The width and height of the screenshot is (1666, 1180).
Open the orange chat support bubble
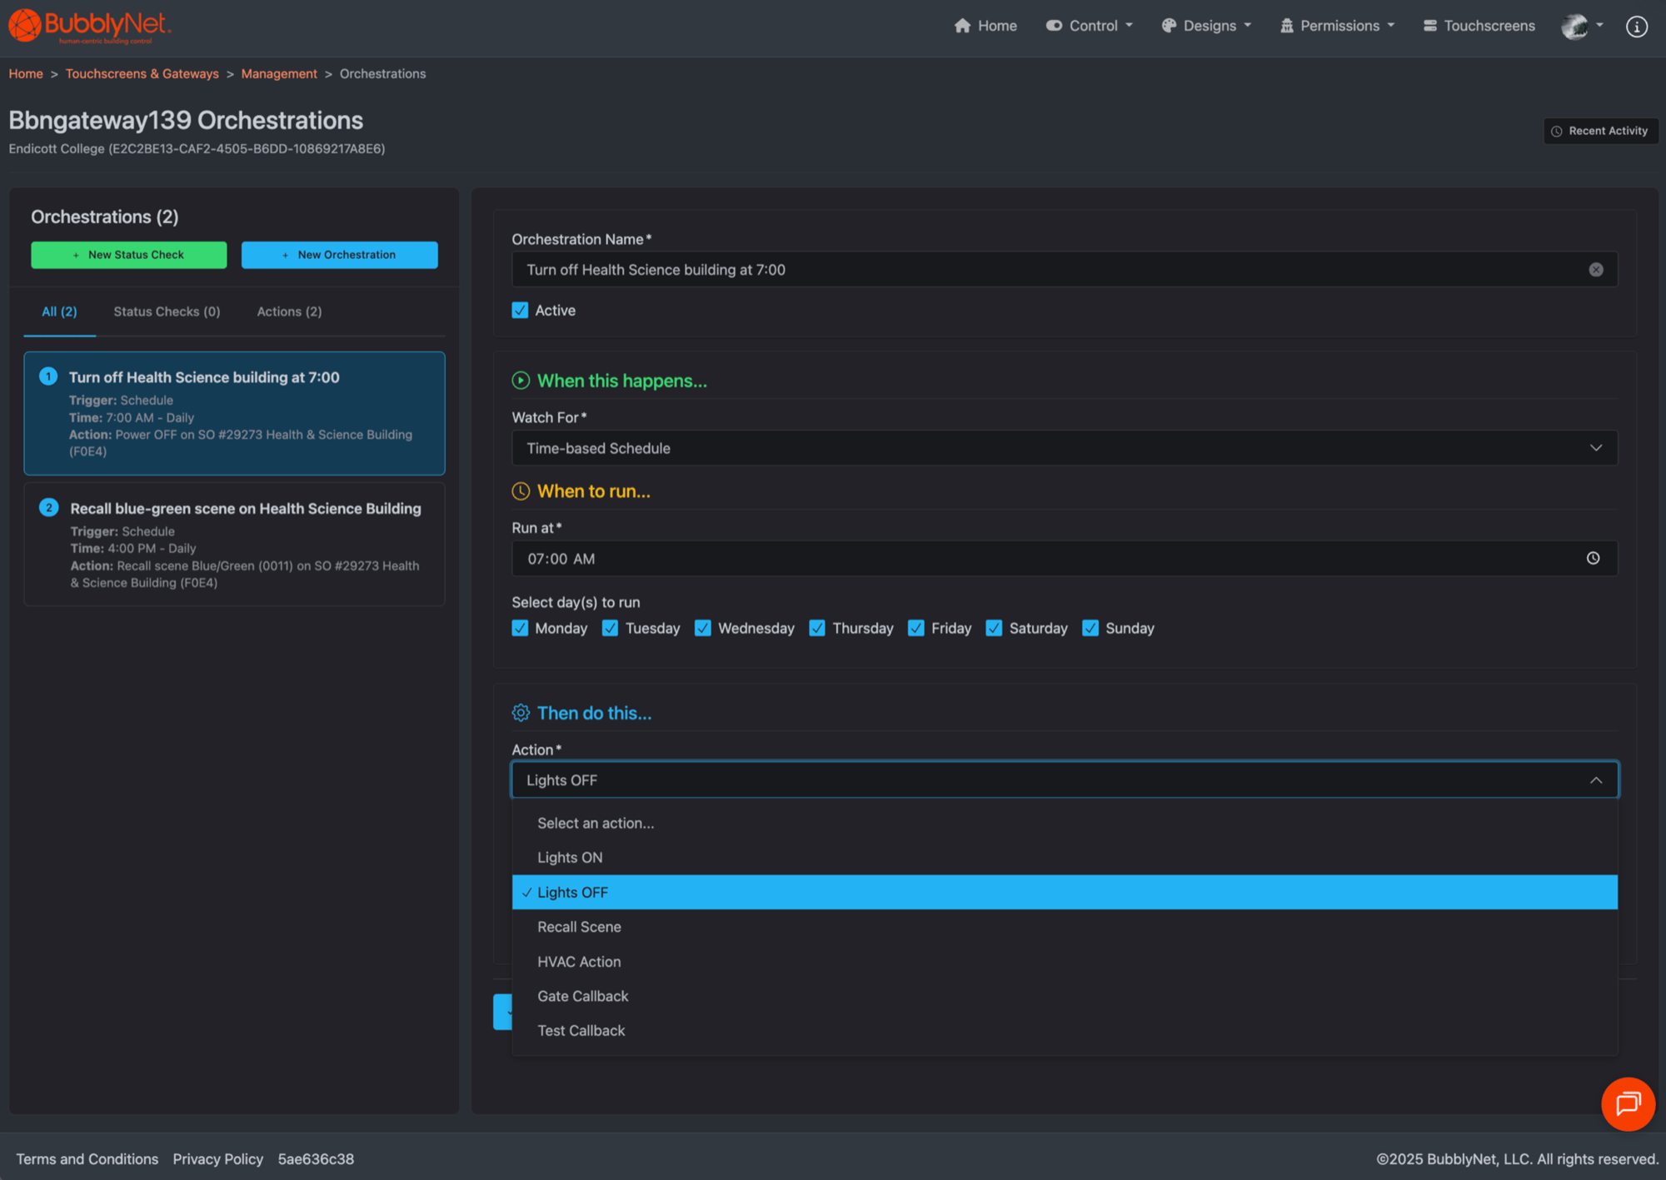(1627, 1103)
